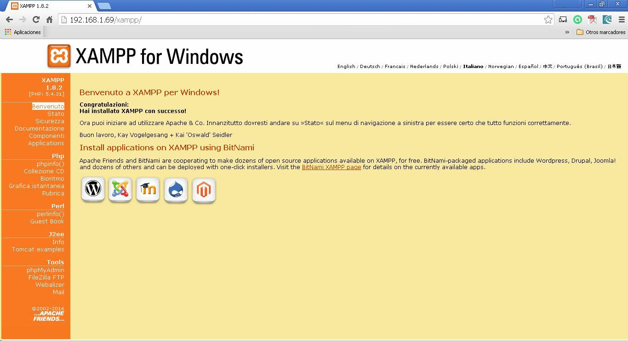Go to the Stato sidebar page
This screenshot has height=341, width=628.
pyautogui.click(x=57, y=114)
